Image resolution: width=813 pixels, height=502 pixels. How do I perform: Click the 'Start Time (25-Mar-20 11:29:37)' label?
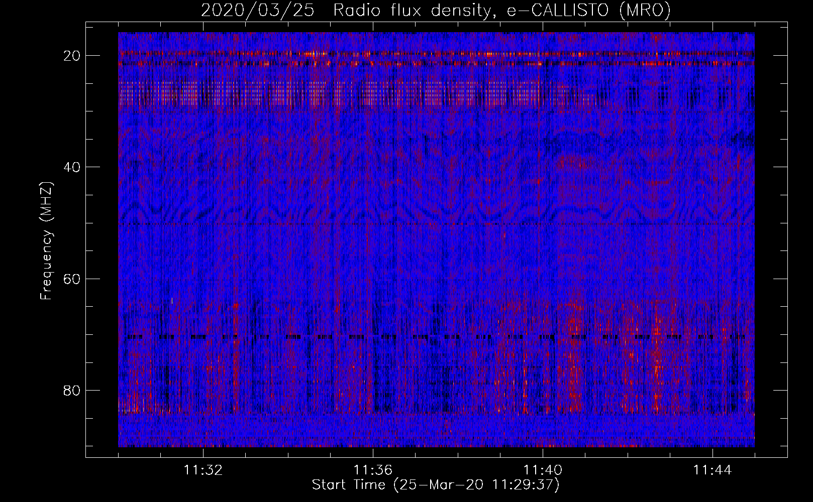[436, 485]
